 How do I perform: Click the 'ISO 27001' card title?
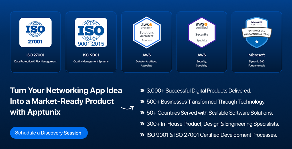pyautogui.click(x=35, y=55)
